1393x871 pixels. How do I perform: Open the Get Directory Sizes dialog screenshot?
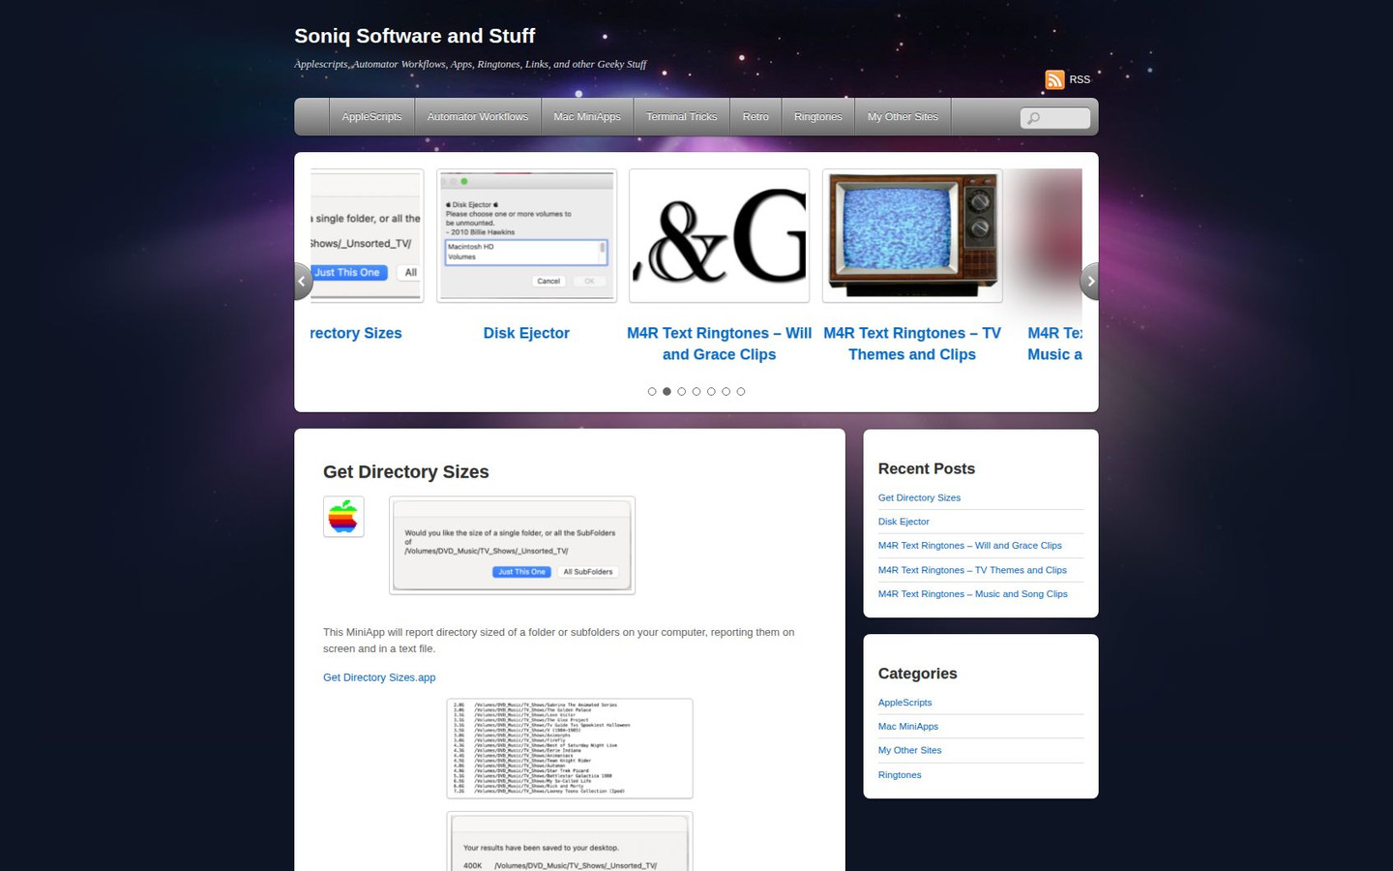[512, 546]
